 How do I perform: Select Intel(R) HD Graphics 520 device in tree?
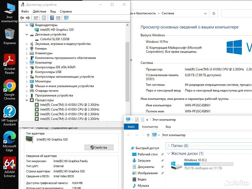[57, 30]
